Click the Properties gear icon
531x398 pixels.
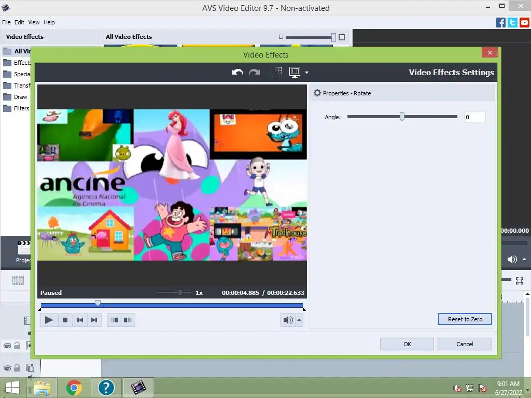point(317,93)
